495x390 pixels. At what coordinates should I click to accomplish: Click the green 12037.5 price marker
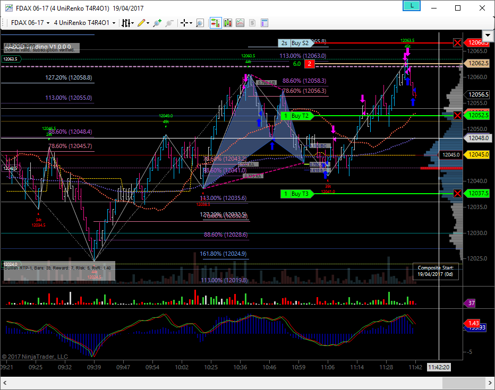(477, 193)
